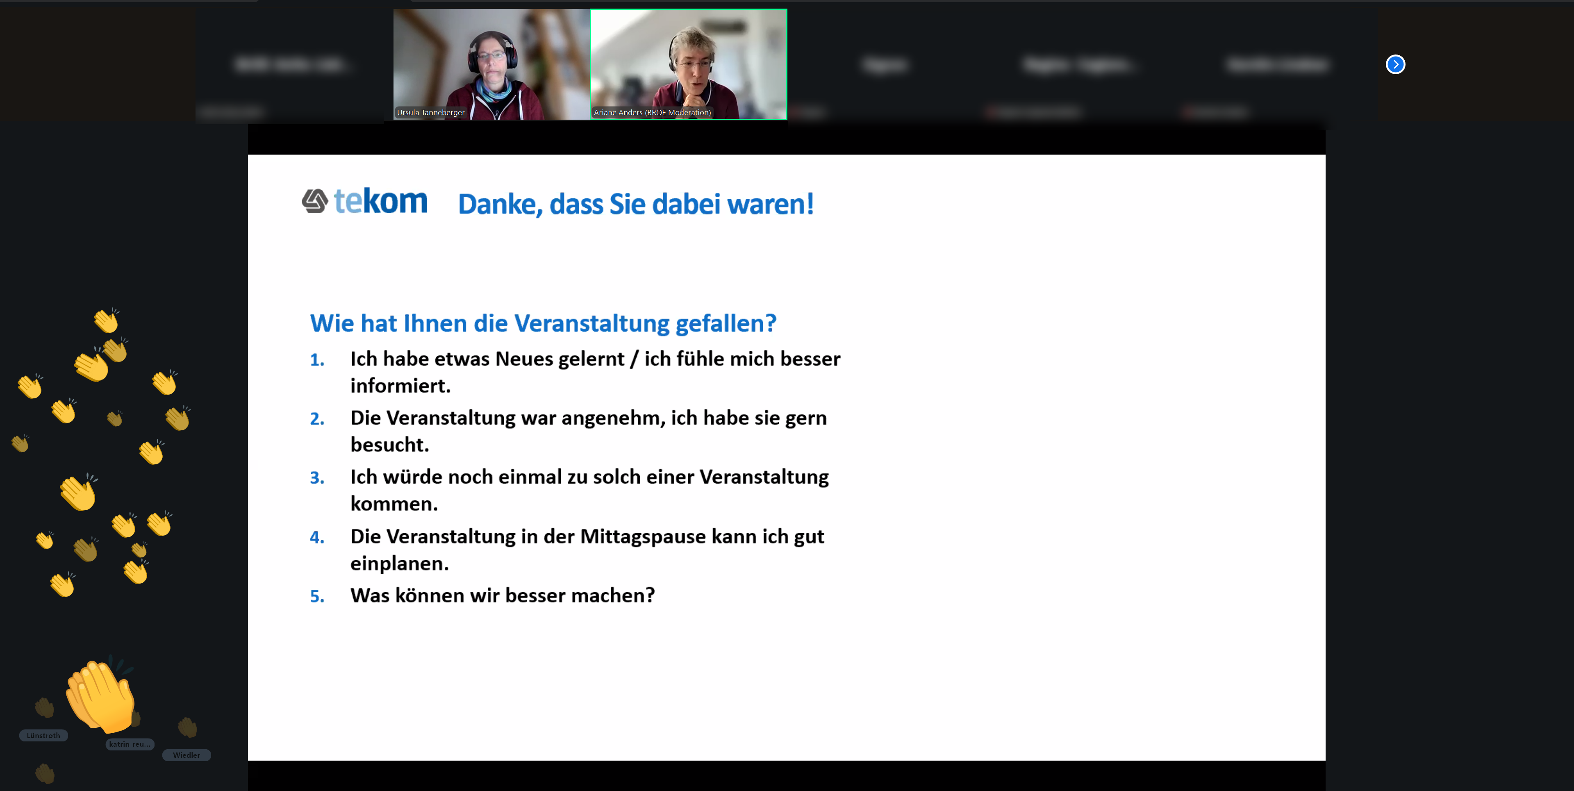Viewport: 1574px width, 791px height.
Task: Click the large clapping hands emoji
Action: [101, 696]
